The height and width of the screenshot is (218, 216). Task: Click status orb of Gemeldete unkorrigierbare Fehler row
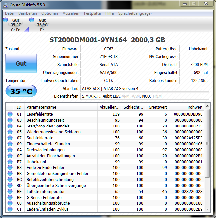10,173
